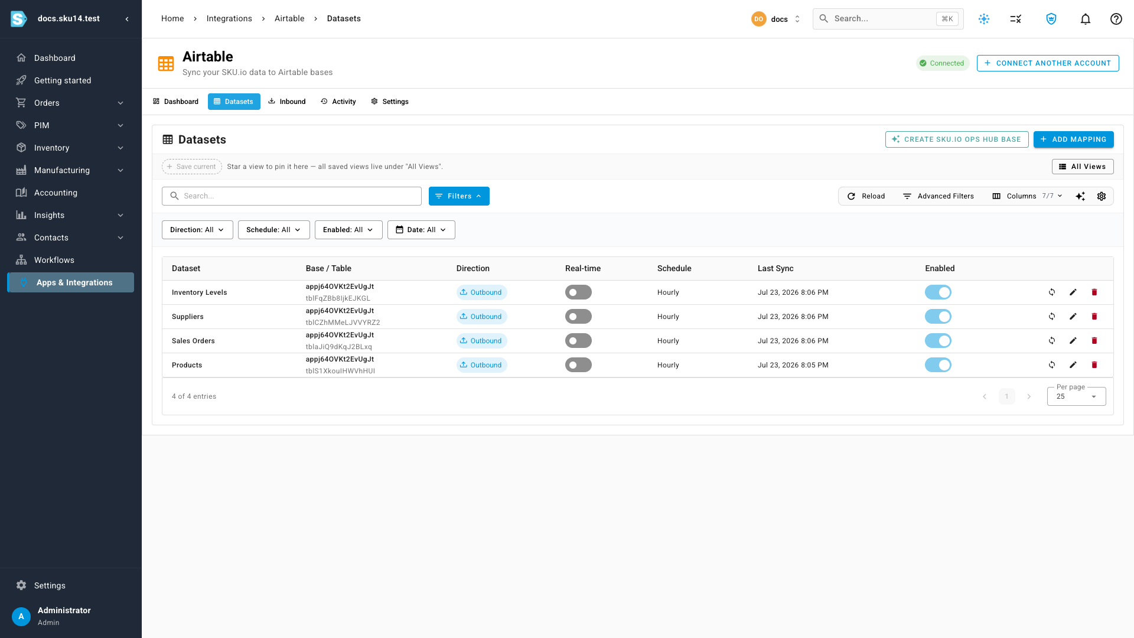Sync the Suppliers dataset now
Image resolution: width=1134 pixels, height=638 pixels.
[x=1052, y=317]
